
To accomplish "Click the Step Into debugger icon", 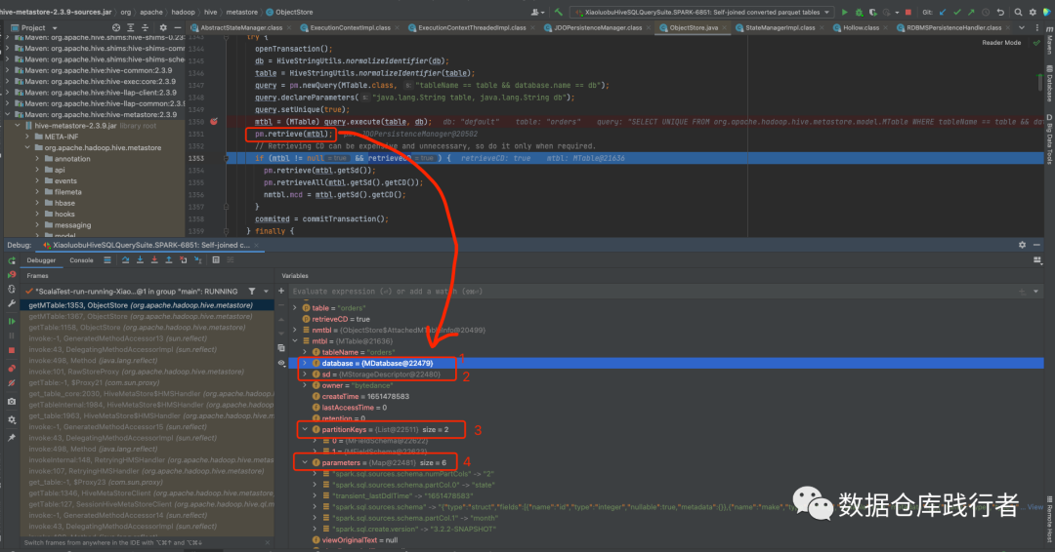I will coord(140,260).
